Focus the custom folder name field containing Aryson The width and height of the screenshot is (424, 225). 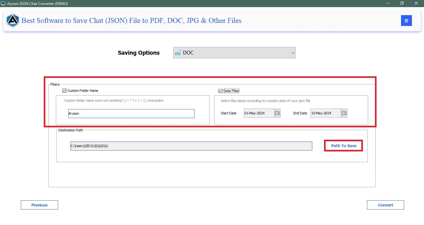click(131, 113)
